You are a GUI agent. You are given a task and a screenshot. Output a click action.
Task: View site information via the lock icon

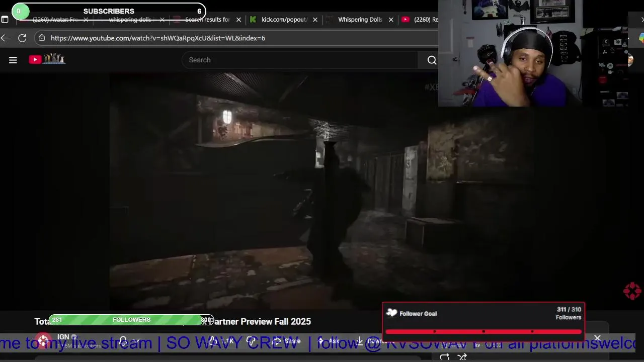(x=42, y=38)
